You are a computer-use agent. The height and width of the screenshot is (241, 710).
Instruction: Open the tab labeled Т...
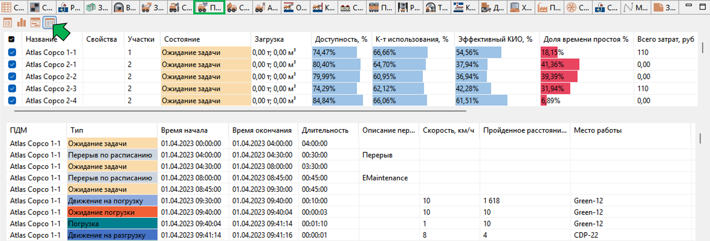click(436, 8)
